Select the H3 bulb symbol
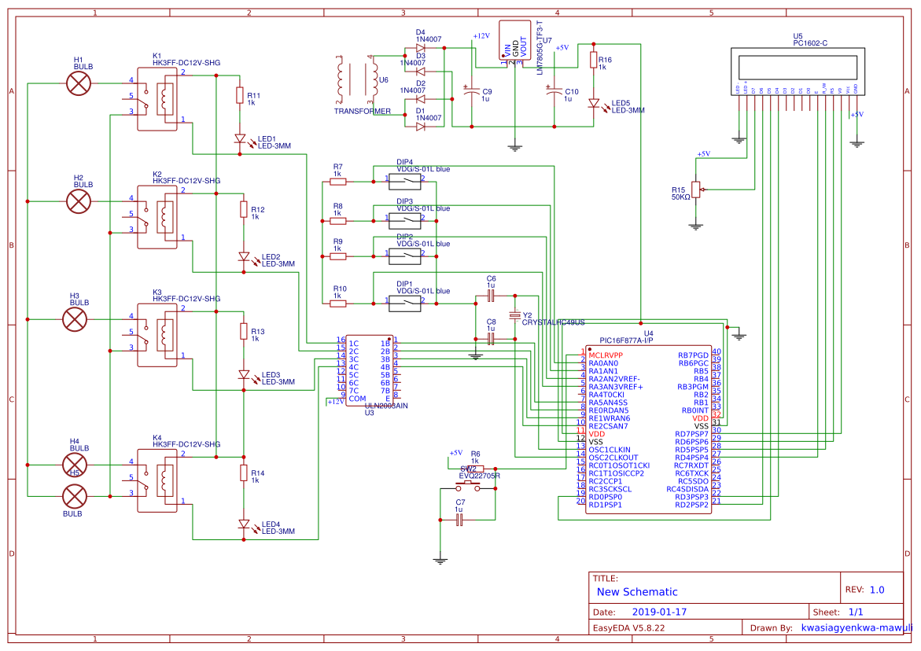This screenshot has height=651, width=921. 75,319
